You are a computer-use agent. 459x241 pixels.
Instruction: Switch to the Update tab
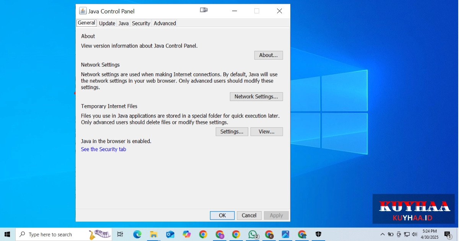tap(107, 23)
